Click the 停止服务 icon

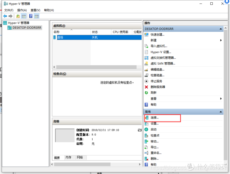pos(146,81)
